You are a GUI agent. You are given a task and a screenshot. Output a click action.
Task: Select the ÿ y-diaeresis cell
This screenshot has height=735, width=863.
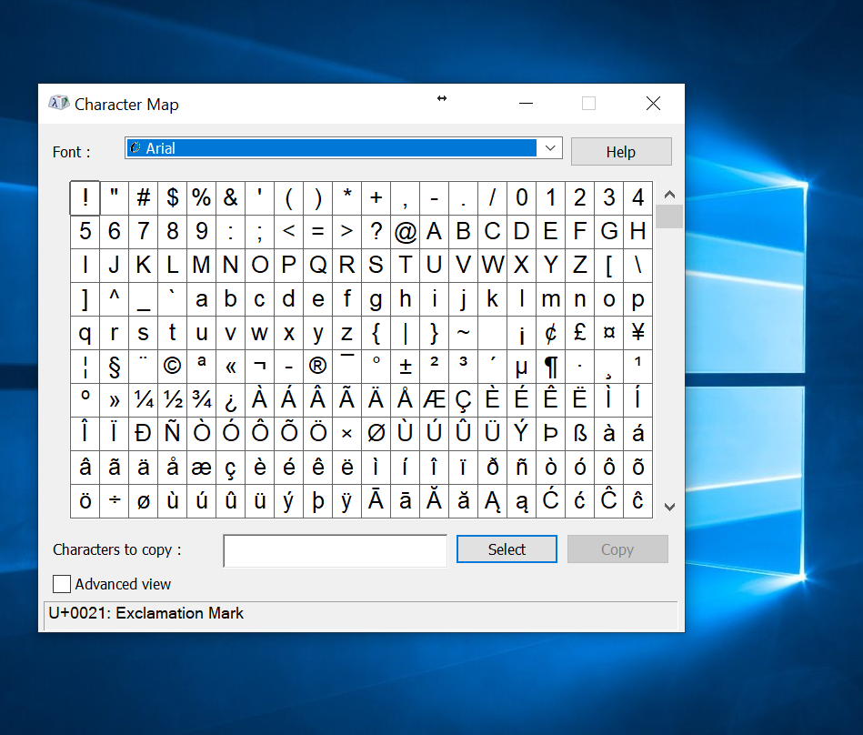pos(346,501)
